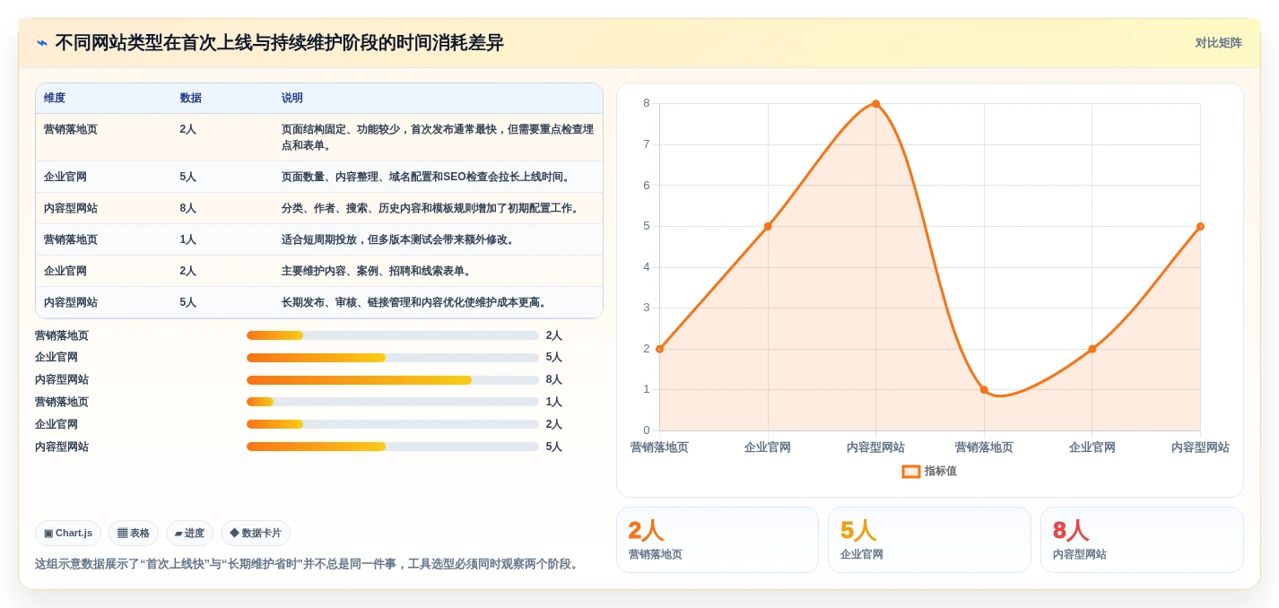The height and width of the screenshot is (608, 1279).
Task: Open the 5人 企业官网 data card
Action: pos(929,540)
